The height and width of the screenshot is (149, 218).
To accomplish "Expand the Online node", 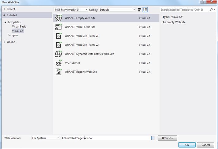I will click(5, 42).
